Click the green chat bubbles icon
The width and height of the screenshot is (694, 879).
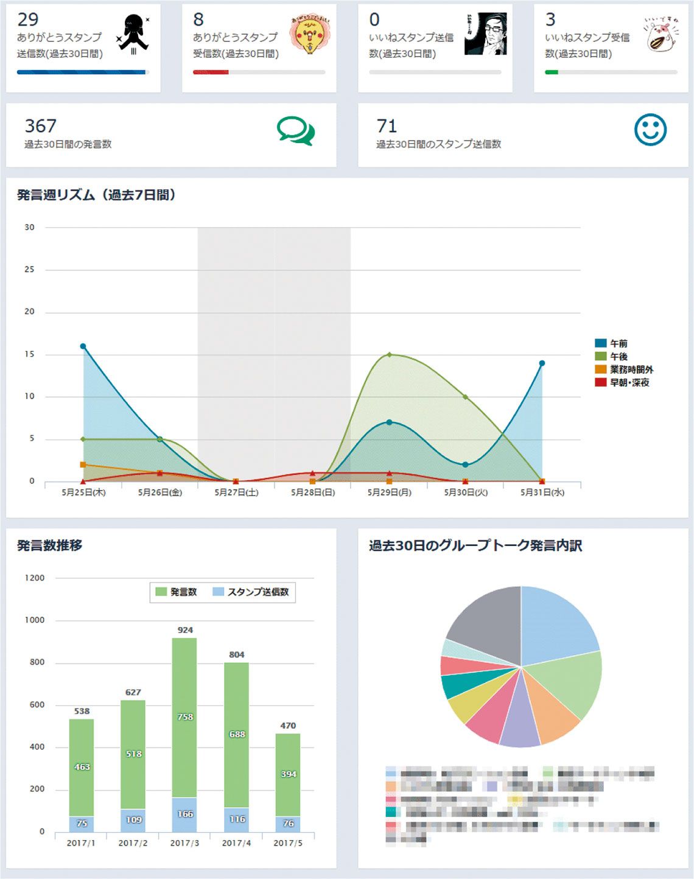point(296,130)
